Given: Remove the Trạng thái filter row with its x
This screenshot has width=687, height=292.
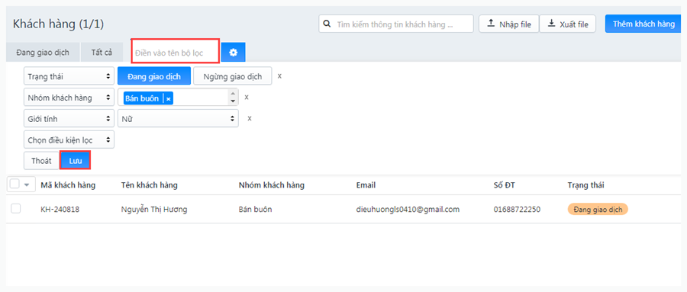Looking at the screenshot, I should click(x=279, y=75).
